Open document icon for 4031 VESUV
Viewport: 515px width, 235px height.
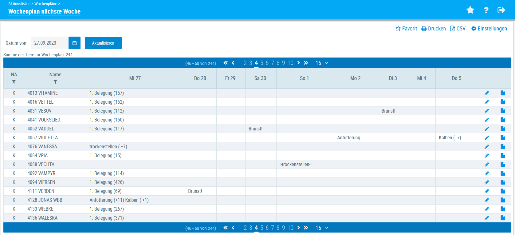tap(503, 111)
